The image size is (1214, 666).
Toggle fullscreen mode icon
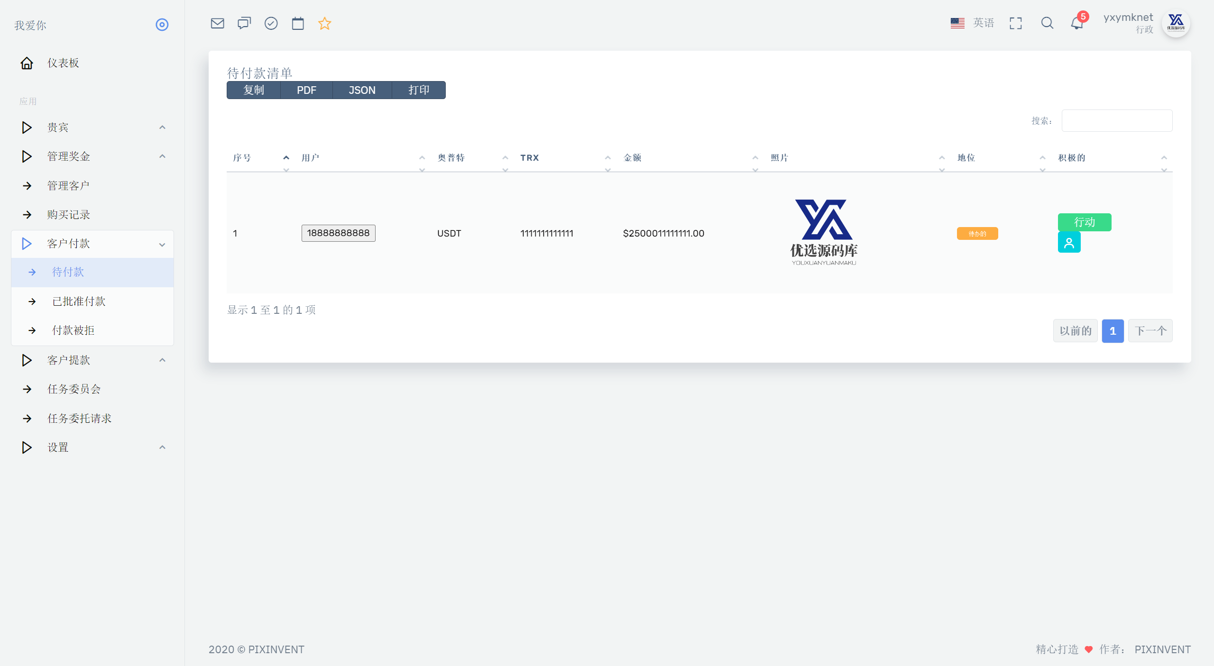click(x=1016, y=23)
